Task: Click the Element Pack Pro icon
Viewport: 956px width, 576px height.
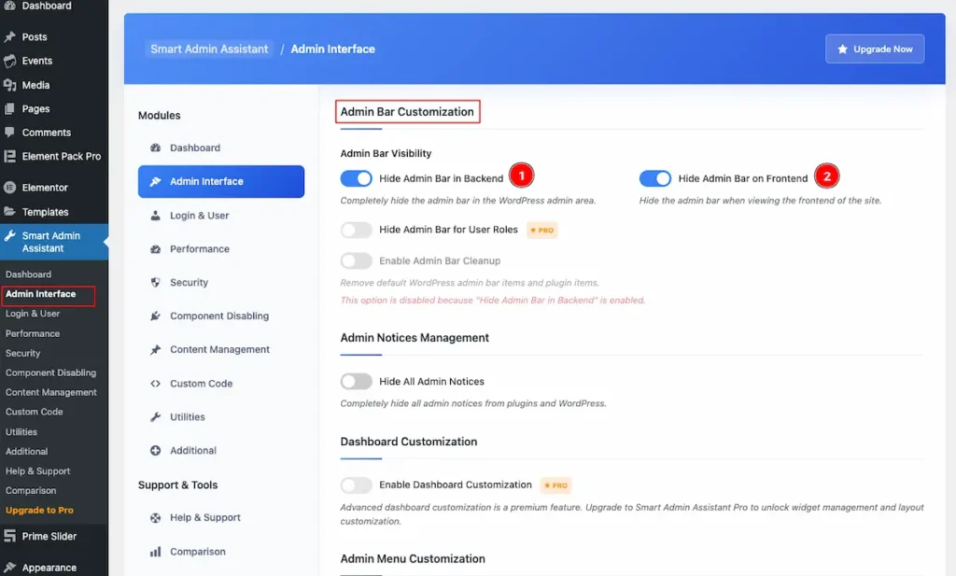Action: click(9, 156)
